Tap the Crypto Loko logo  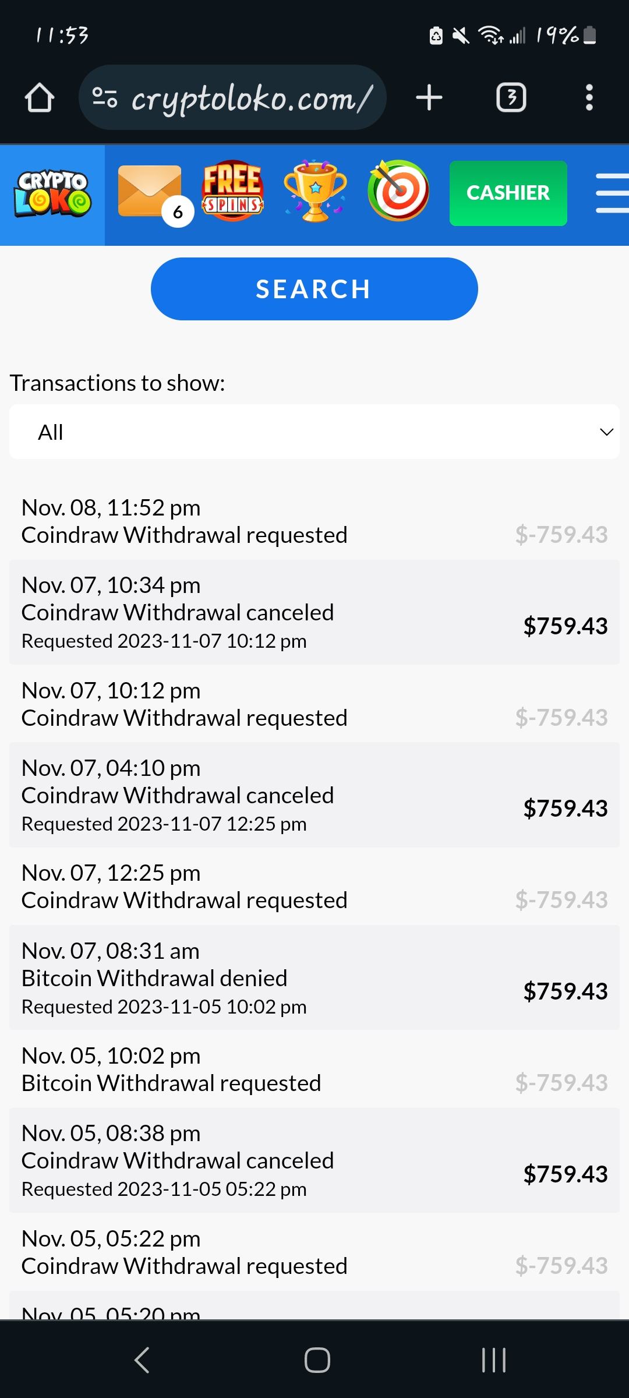coord(52,194)
